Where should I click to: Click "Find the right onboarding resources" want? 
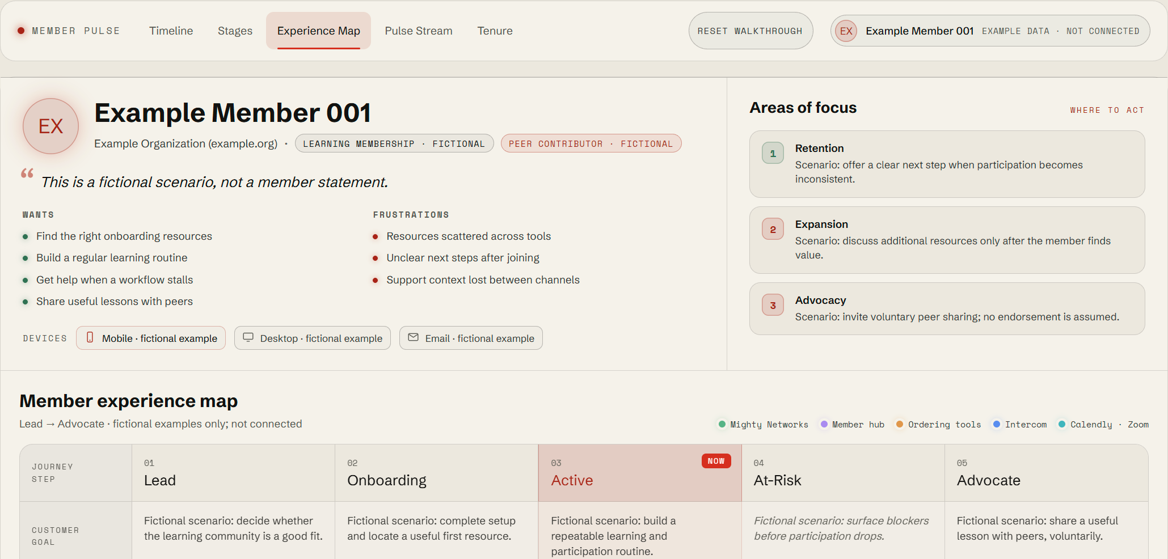click(124, 236)
